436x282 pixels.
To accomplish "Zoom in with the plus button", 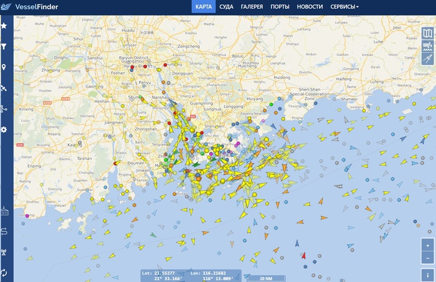I will click(x=427, y=245).
